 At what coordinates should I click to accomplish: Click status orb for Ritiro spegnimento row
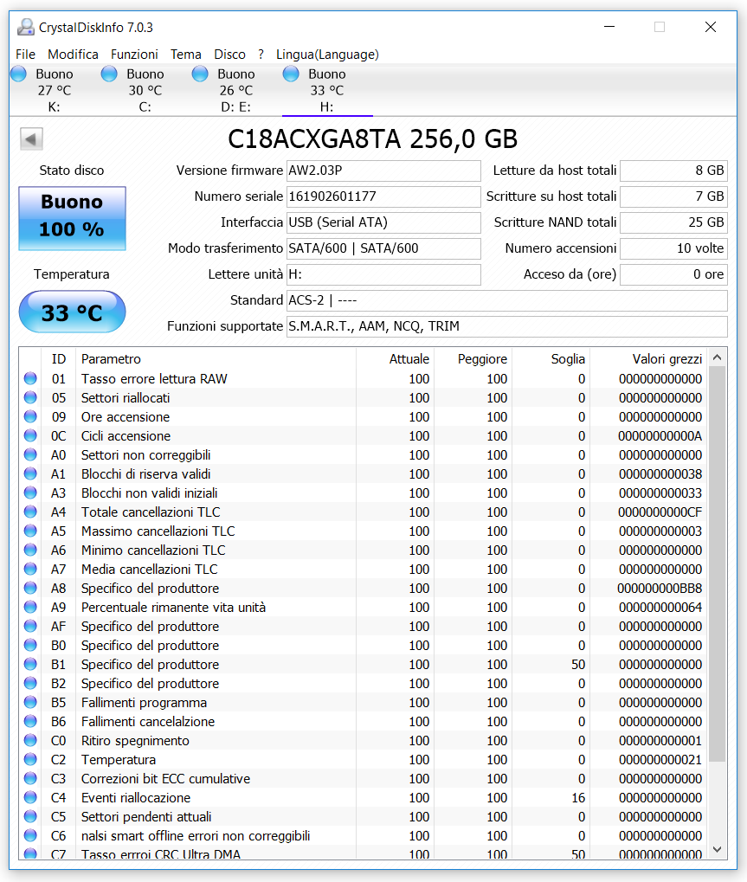tap(30, 740)
